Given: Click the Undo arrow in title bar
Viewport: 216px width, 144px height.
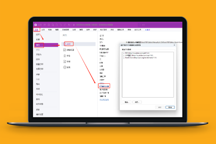Looking at the screenshot, I should point(60,25).
